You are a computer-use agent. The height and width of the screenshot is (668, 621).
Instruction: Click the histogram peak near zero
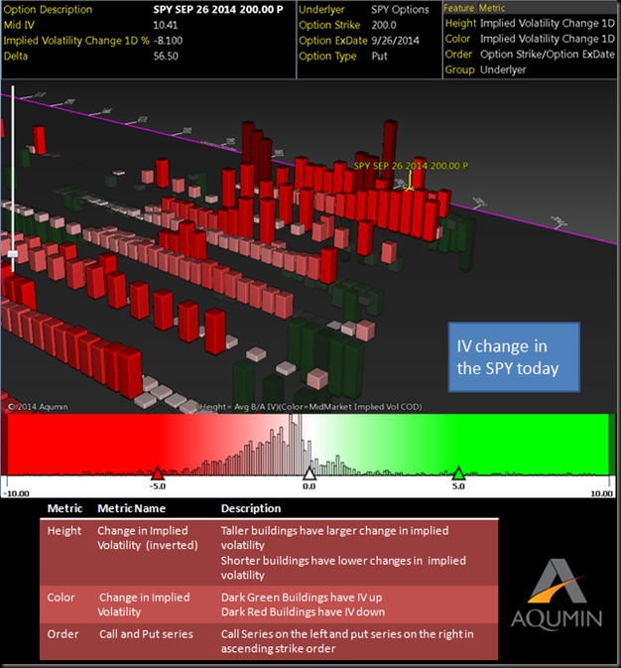pos(295,443)
